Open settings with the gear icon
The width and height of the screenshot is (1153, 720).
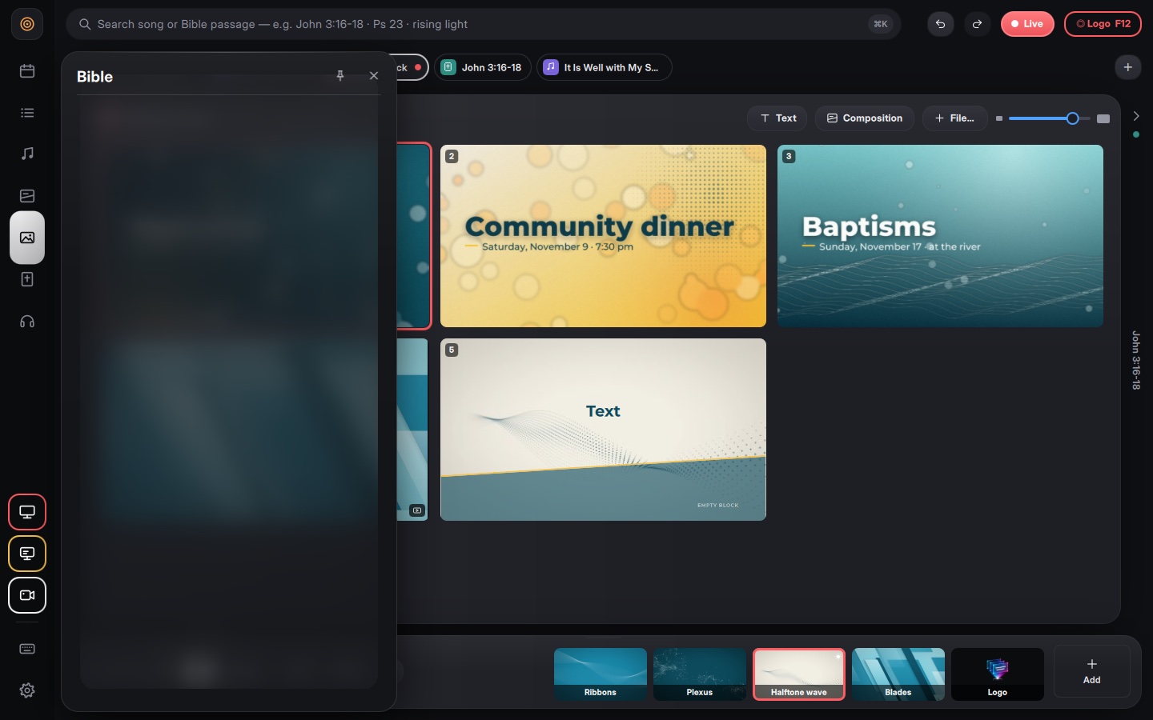[x=27, y=690]
